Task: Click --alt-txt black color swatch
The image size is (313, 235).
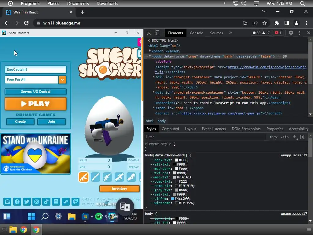Action: [x=175, y=164]
